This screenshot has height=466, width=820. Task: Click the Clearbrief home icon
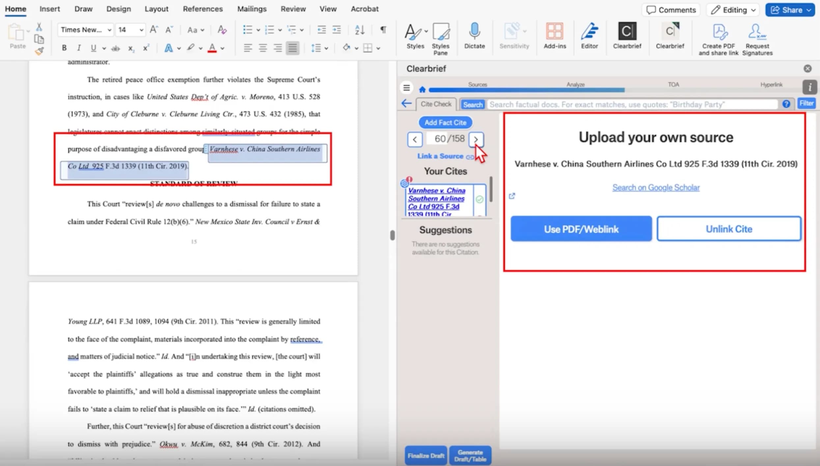click(422, 89)
